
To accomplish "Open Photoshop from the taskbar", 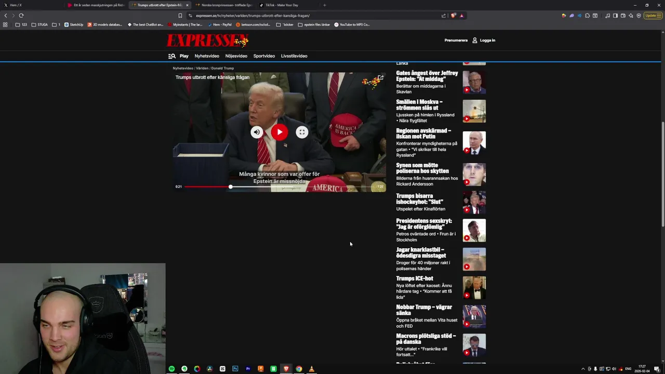I will tap(235, 369).
